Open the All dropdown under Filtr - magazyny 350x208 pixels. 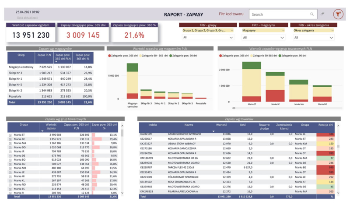262,38
